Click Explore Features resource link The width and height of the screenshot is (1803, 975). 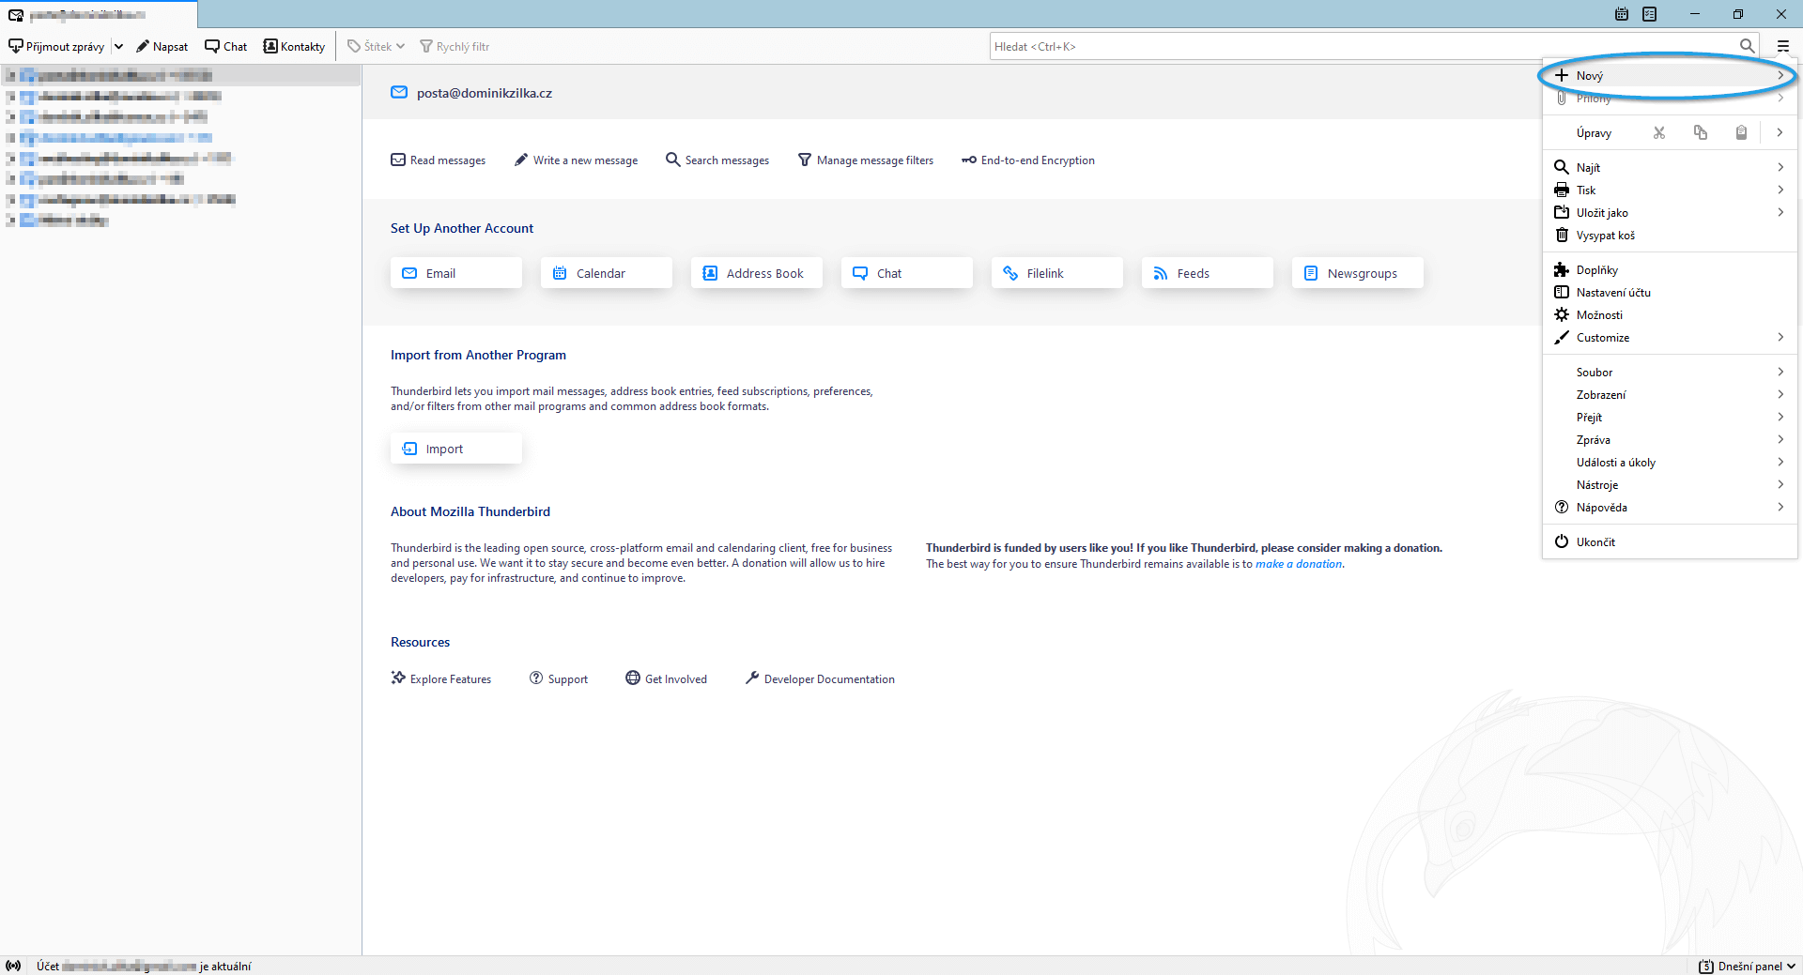pos(441,678)
